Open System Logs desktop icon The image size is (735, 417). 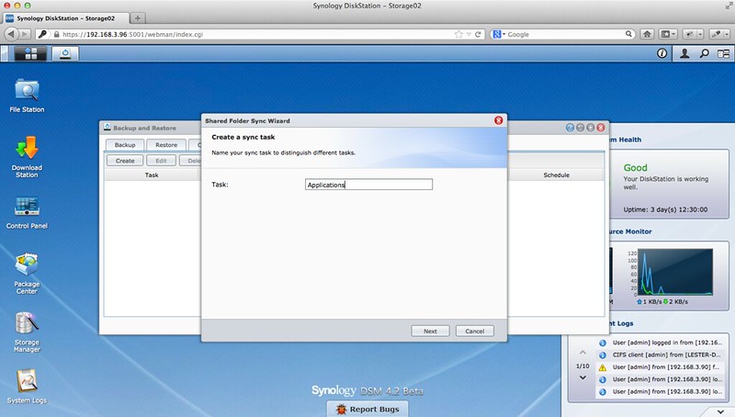click(27, 386)
